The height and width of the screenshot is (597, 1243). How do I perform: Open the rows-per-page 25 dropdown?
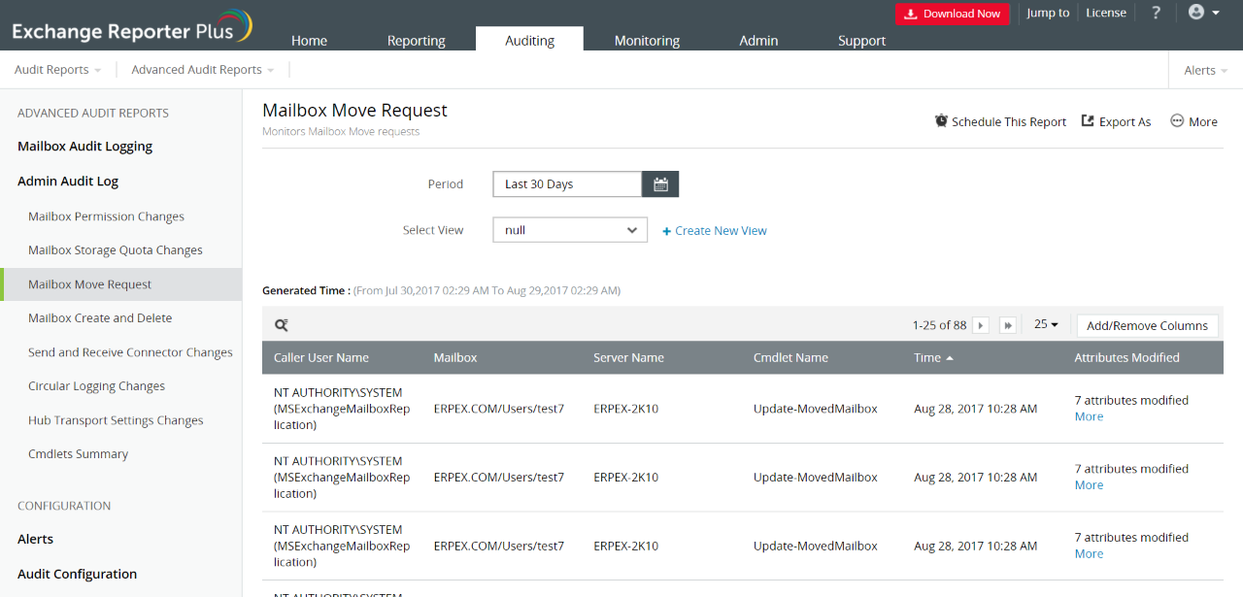[x=1046, y=324]
